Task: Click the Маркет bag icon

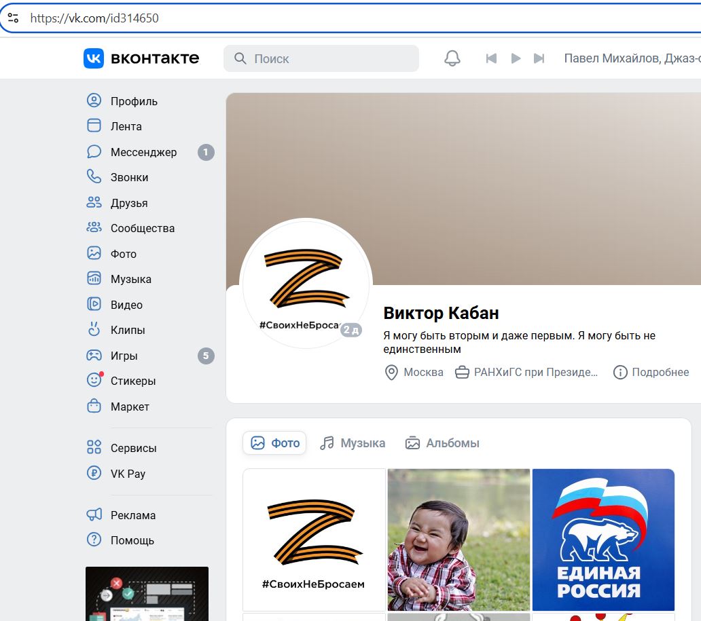Action: [94, 406]
